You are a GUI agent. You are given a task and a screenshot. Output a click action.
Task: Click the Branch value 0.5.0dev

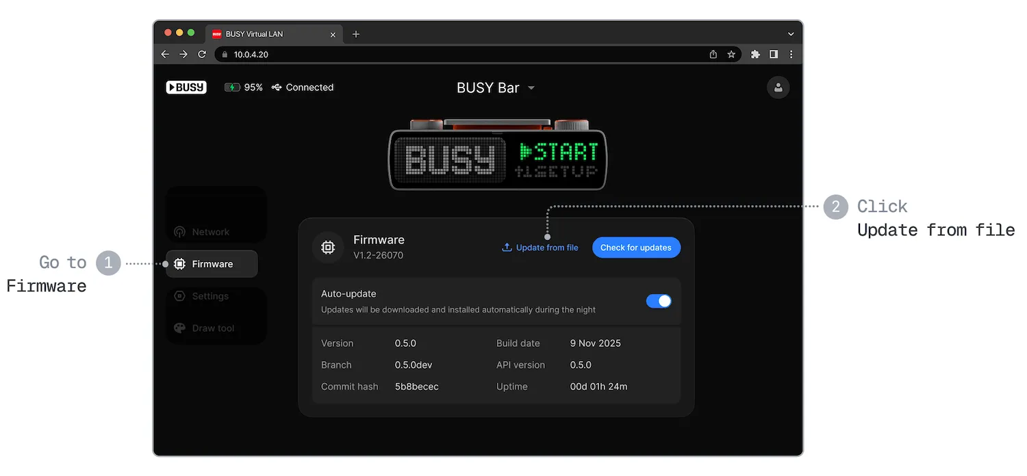point(414,365)
